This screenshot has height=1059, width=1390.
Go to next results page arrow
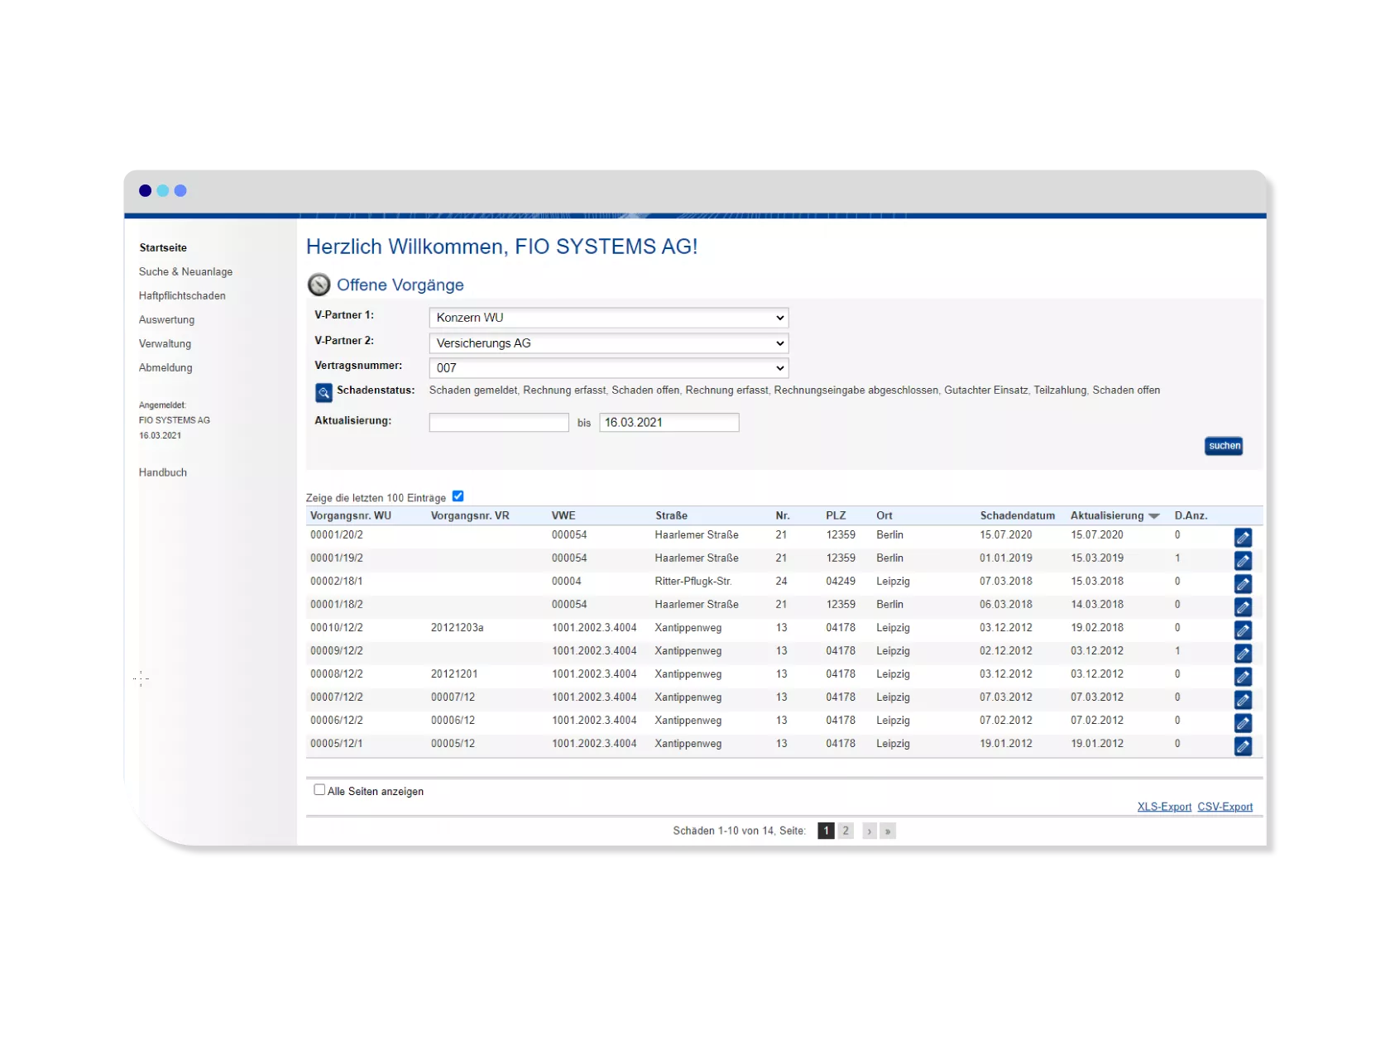point(870,831)
